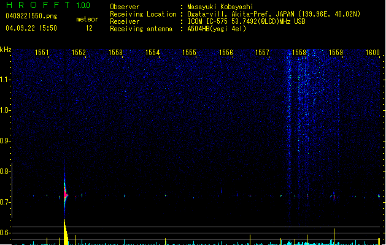This screenshot has height=245, width=386.
Task: Select the file name 0409221550.png
Action: tap(31, 16)
